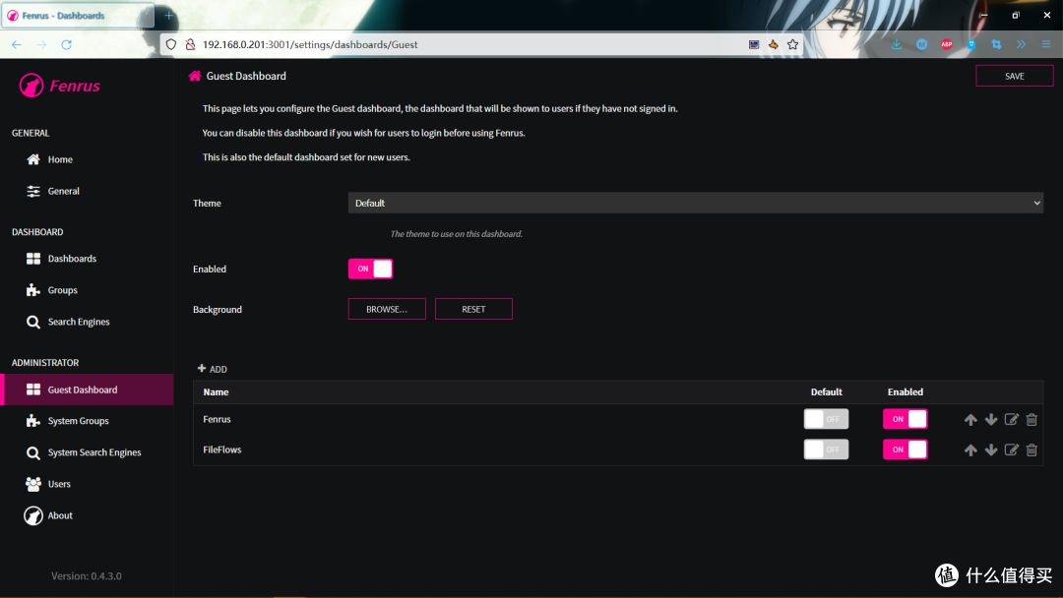Go to Search Engines settings page
Screen dimensions: 1063x598
78,322
